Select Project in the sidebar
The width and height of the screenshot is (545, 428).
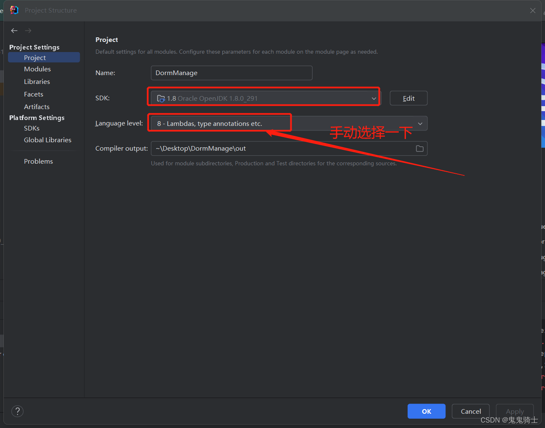[x=44, y=57]
